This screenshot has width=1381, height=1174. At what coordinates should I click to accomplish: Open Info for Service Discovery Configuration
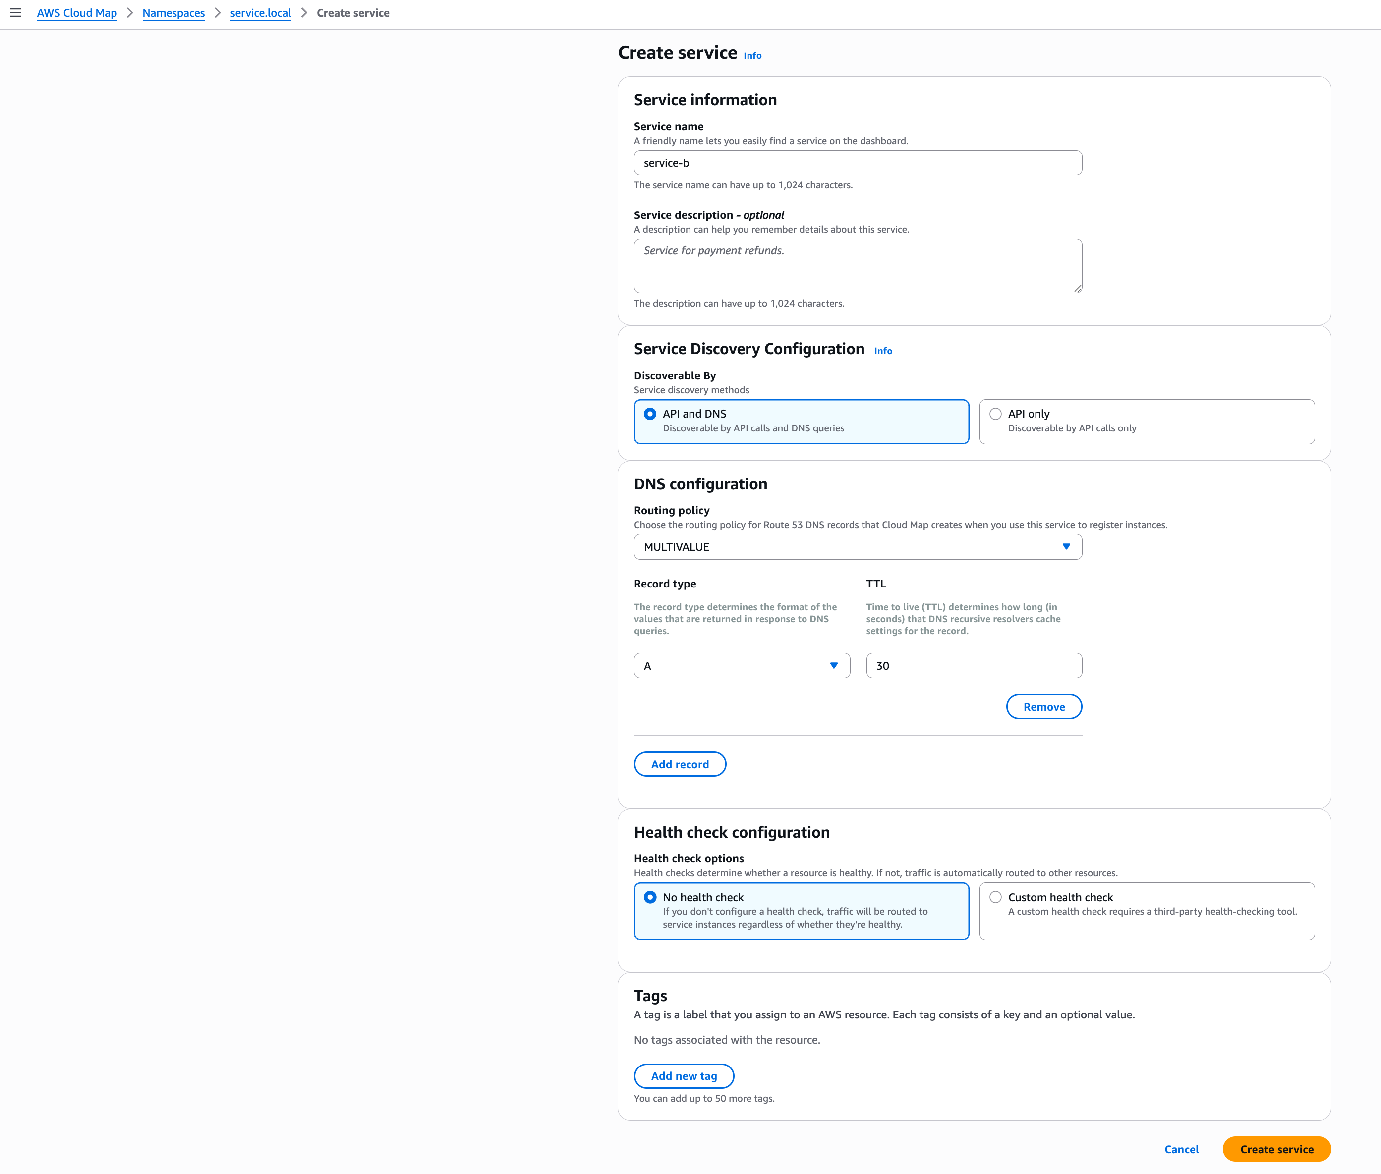(x=882, y=351)
